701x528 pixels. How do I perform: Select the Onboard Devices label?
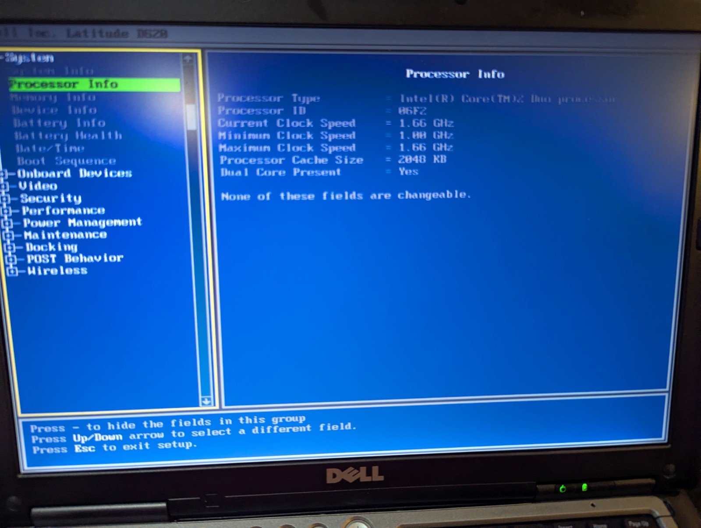(x=74, y=173)
